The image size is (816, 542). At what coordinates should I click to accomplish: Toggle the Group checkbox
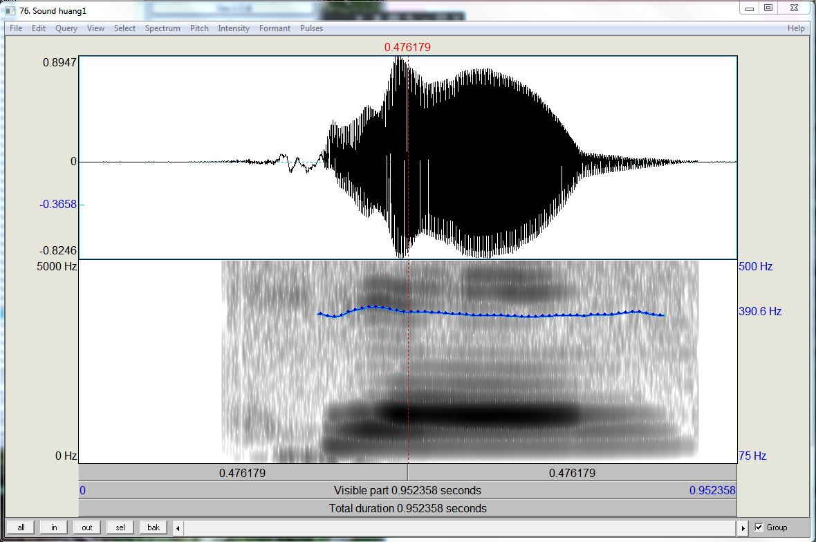[x=759, y=527]
